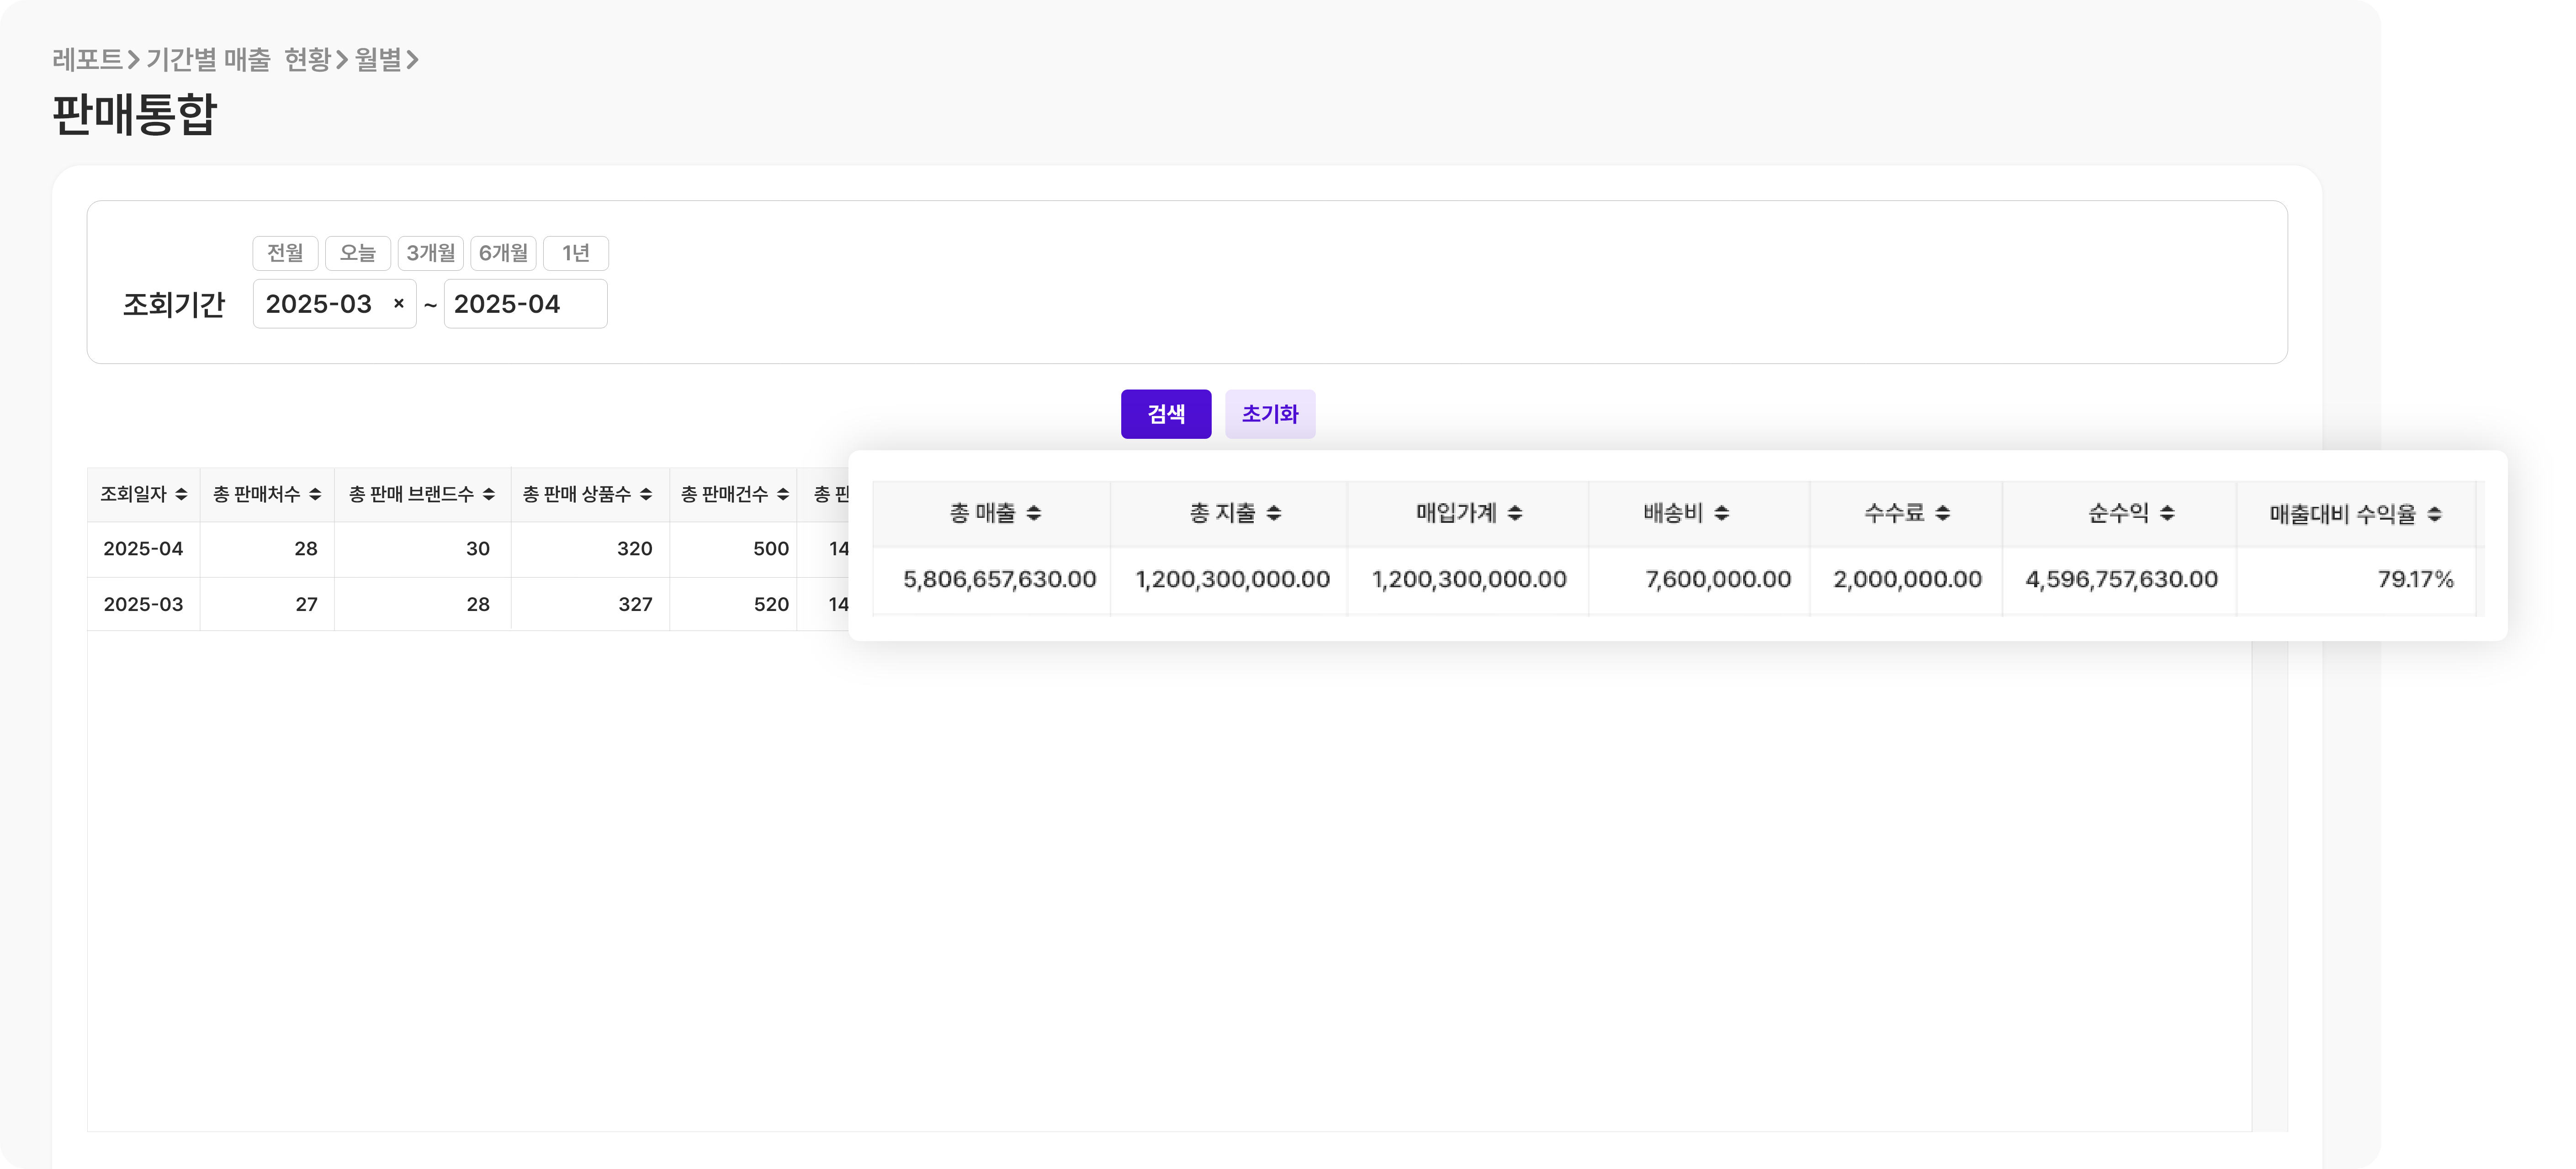Select the 전월 period shortcut
Viewport: 2576px width, 1169px height.
285,253
